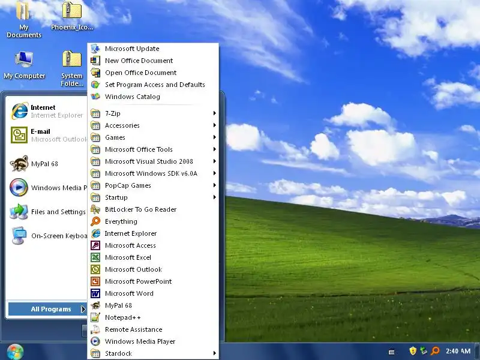Open Remote Assistance
The image size is (480, 360).
coord(153,329)
